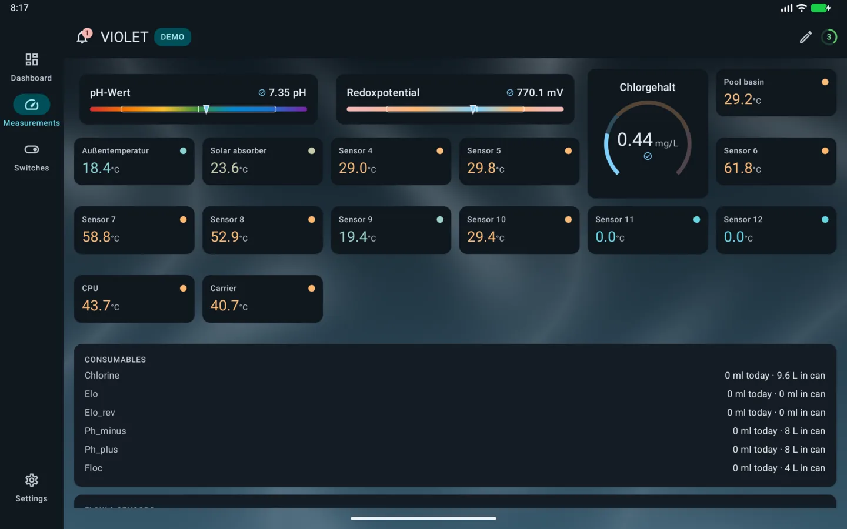The height and width of the screenshot is (529, 847).
Task: Tap the cellular signal bars
Action: (786, 8)
